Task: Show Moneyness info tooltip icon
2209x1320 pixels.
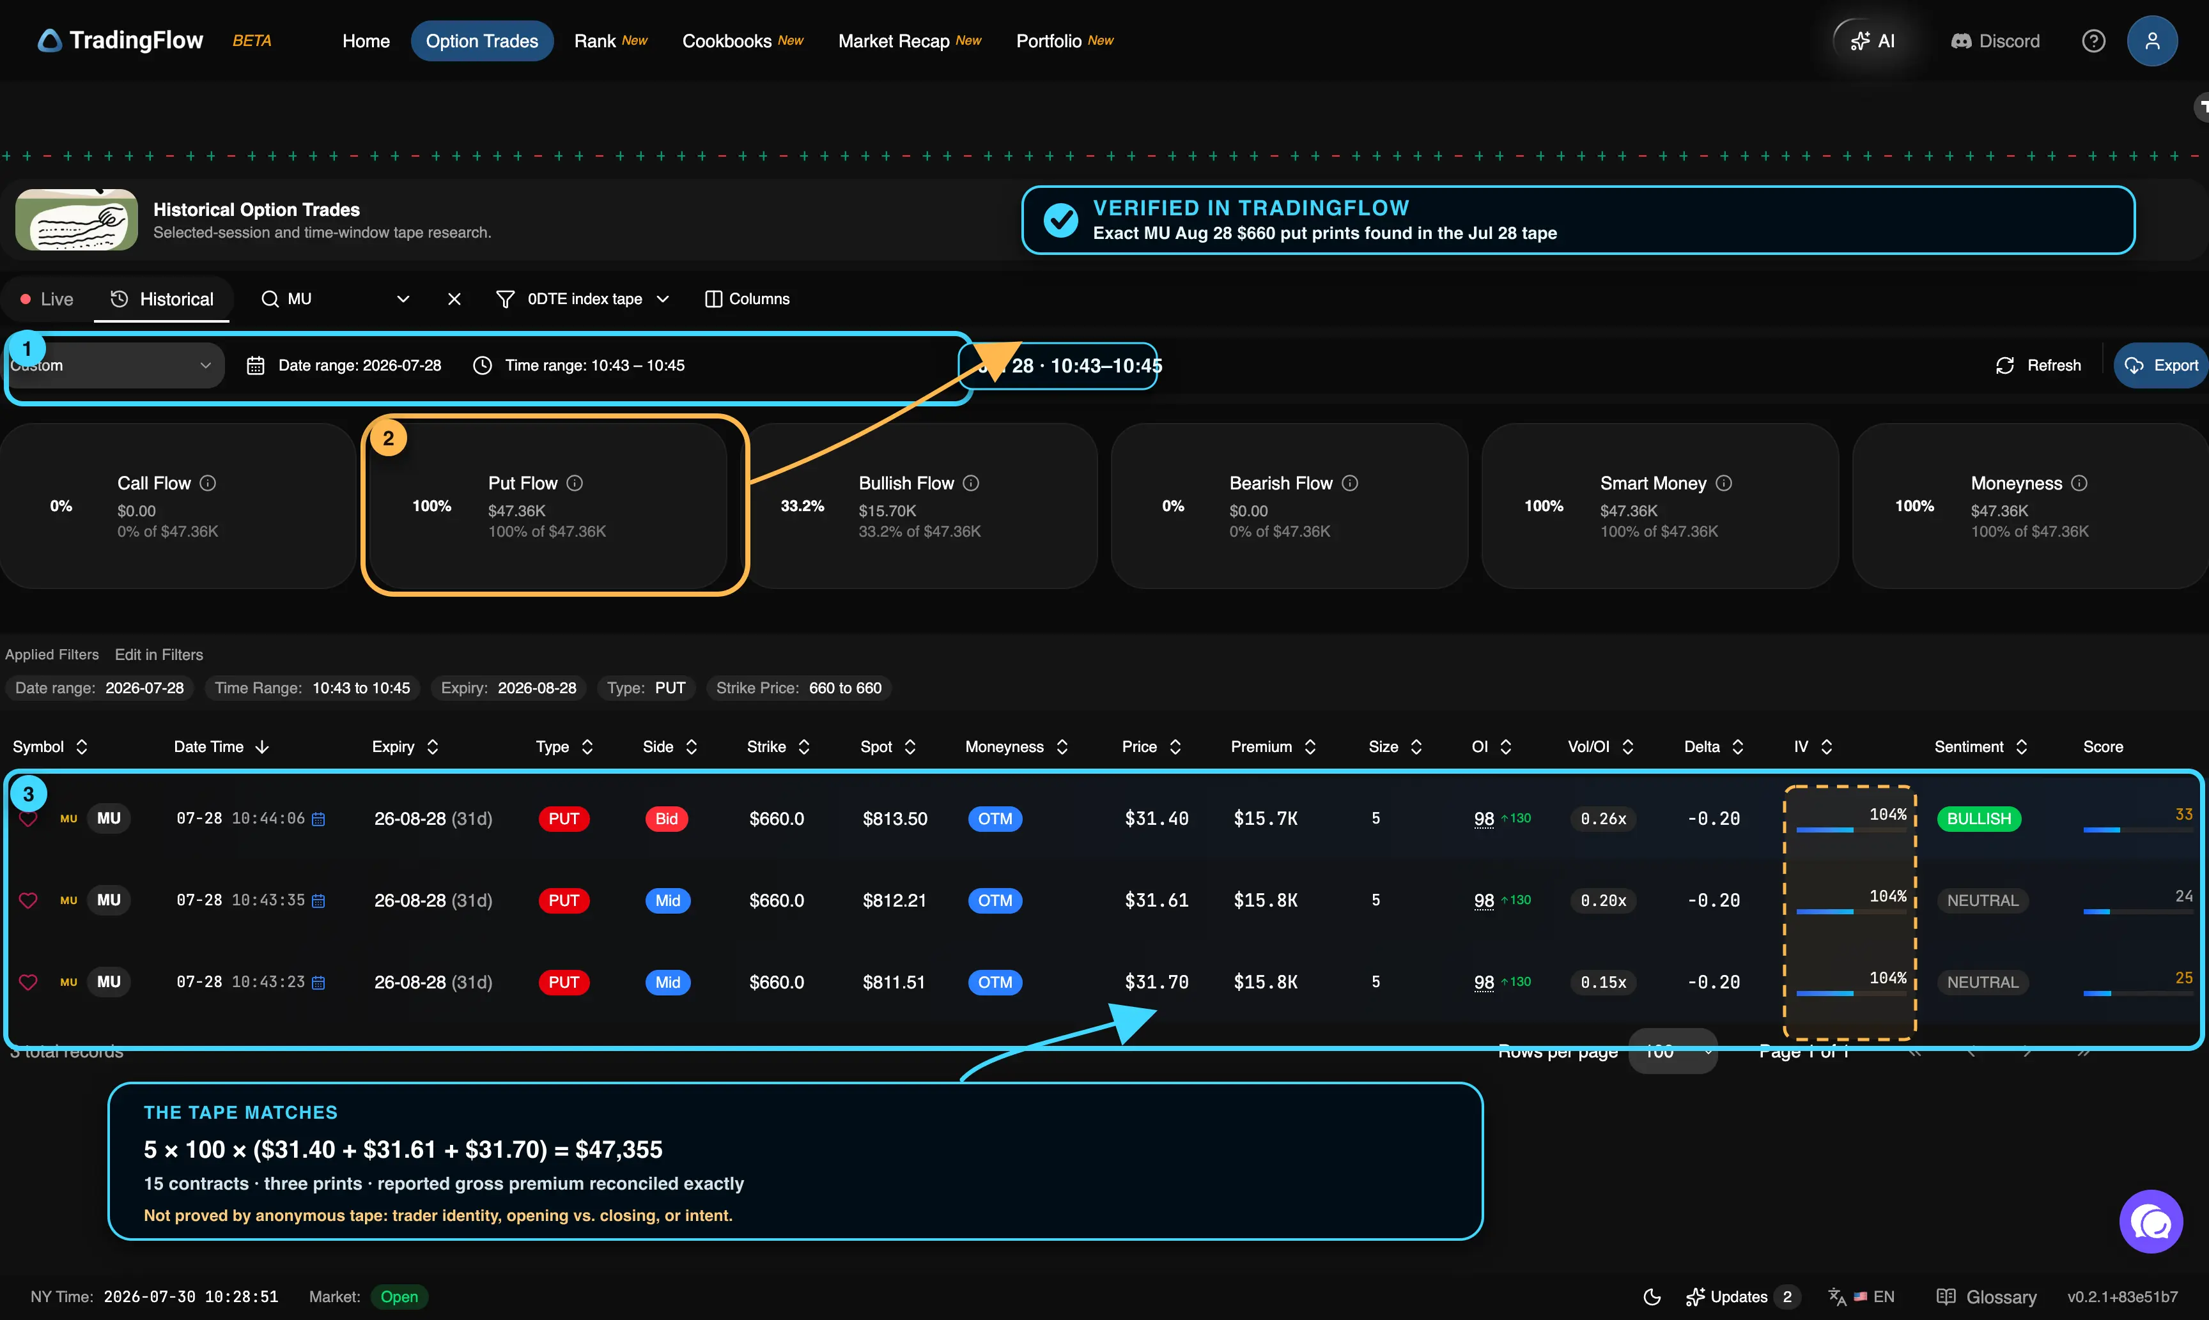Action: click(2079, 483)
